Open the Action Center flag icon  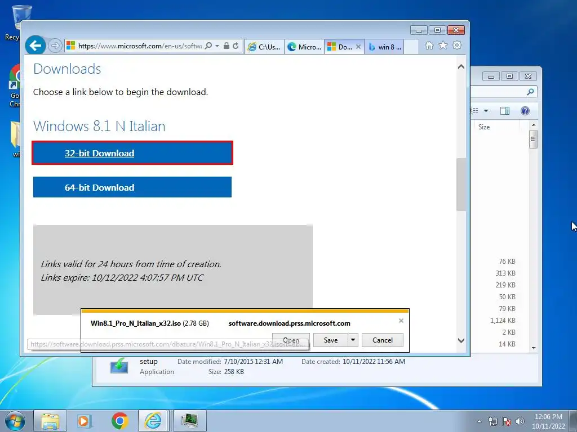(x=507, y=421)
